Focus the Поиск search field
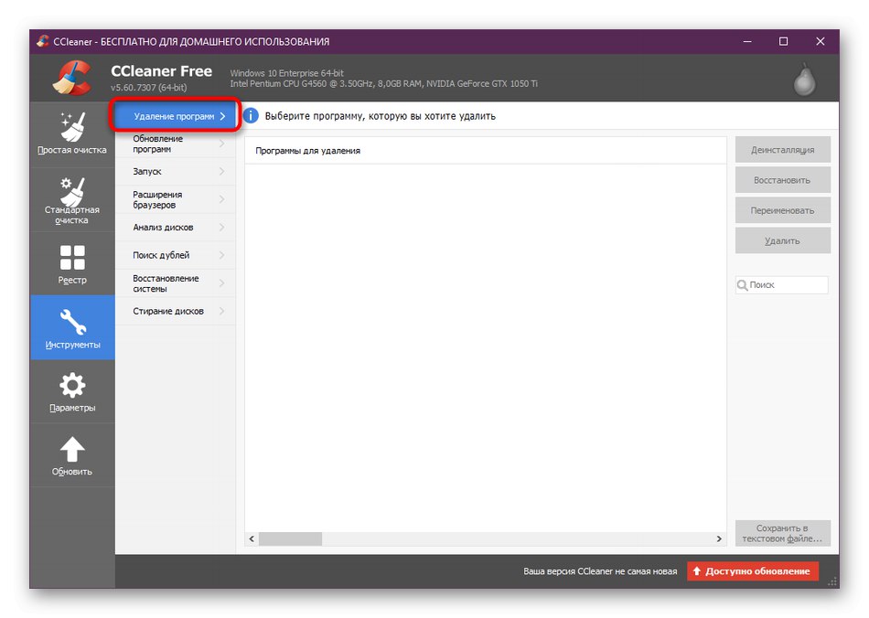 coord(782,285)
